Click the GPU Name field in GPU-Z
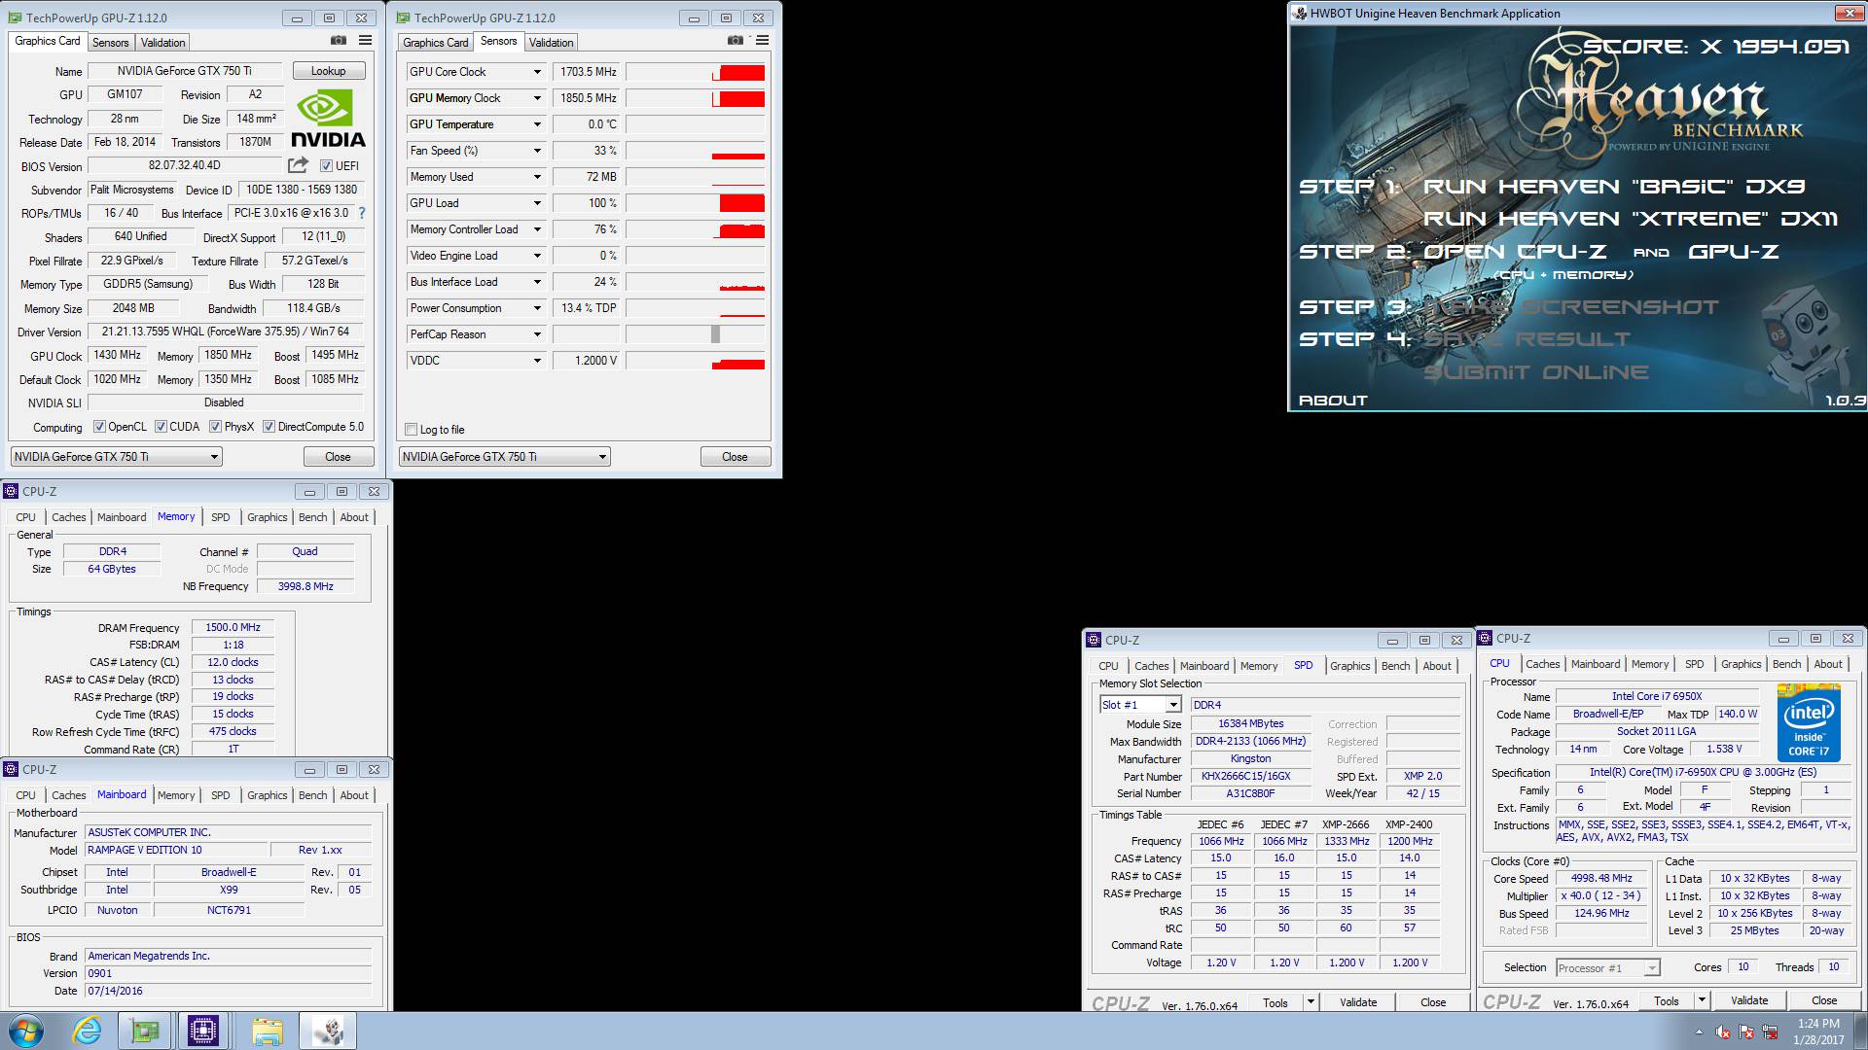This screenshot has width=1868, height=1050. (x=185, y=71)
